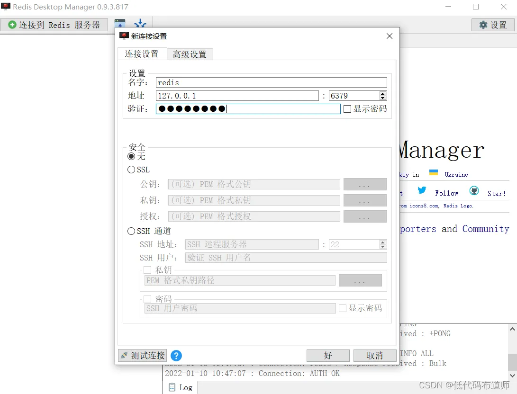
Task: Close the Redis Desktop Manager main window
Action: pyautogui.click(x=503, y=7)
